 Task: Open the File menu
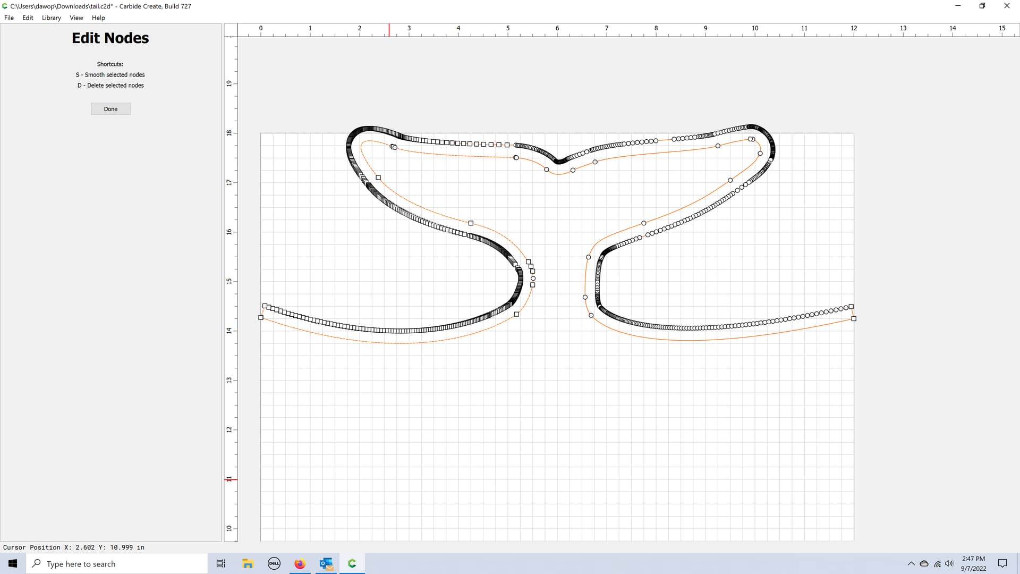click(9, 18)
